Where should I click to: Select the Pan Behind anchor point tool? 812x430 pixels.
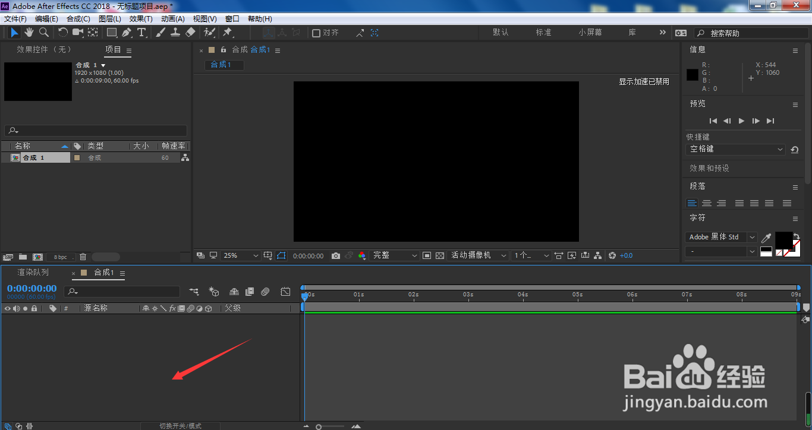pos(93,33)
